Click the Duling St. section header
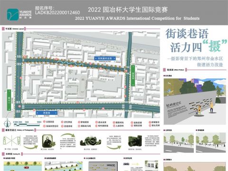This screenshot has width=228, height=171. (12, 154)
